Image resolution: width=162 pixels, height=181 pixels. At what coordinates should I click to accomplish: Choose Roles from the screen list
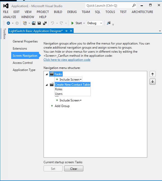point(73,89)
